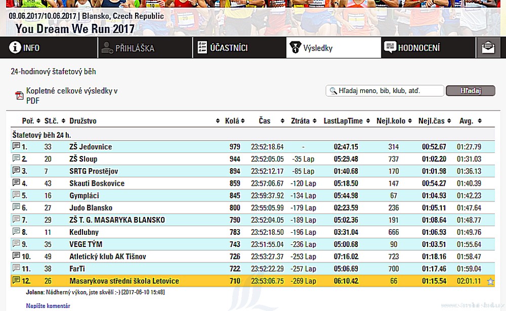This screenshot has width=506, height=311.
Task: Click the magnifier icon in search box
Action: pyautogui.click(x=333, y=91)
